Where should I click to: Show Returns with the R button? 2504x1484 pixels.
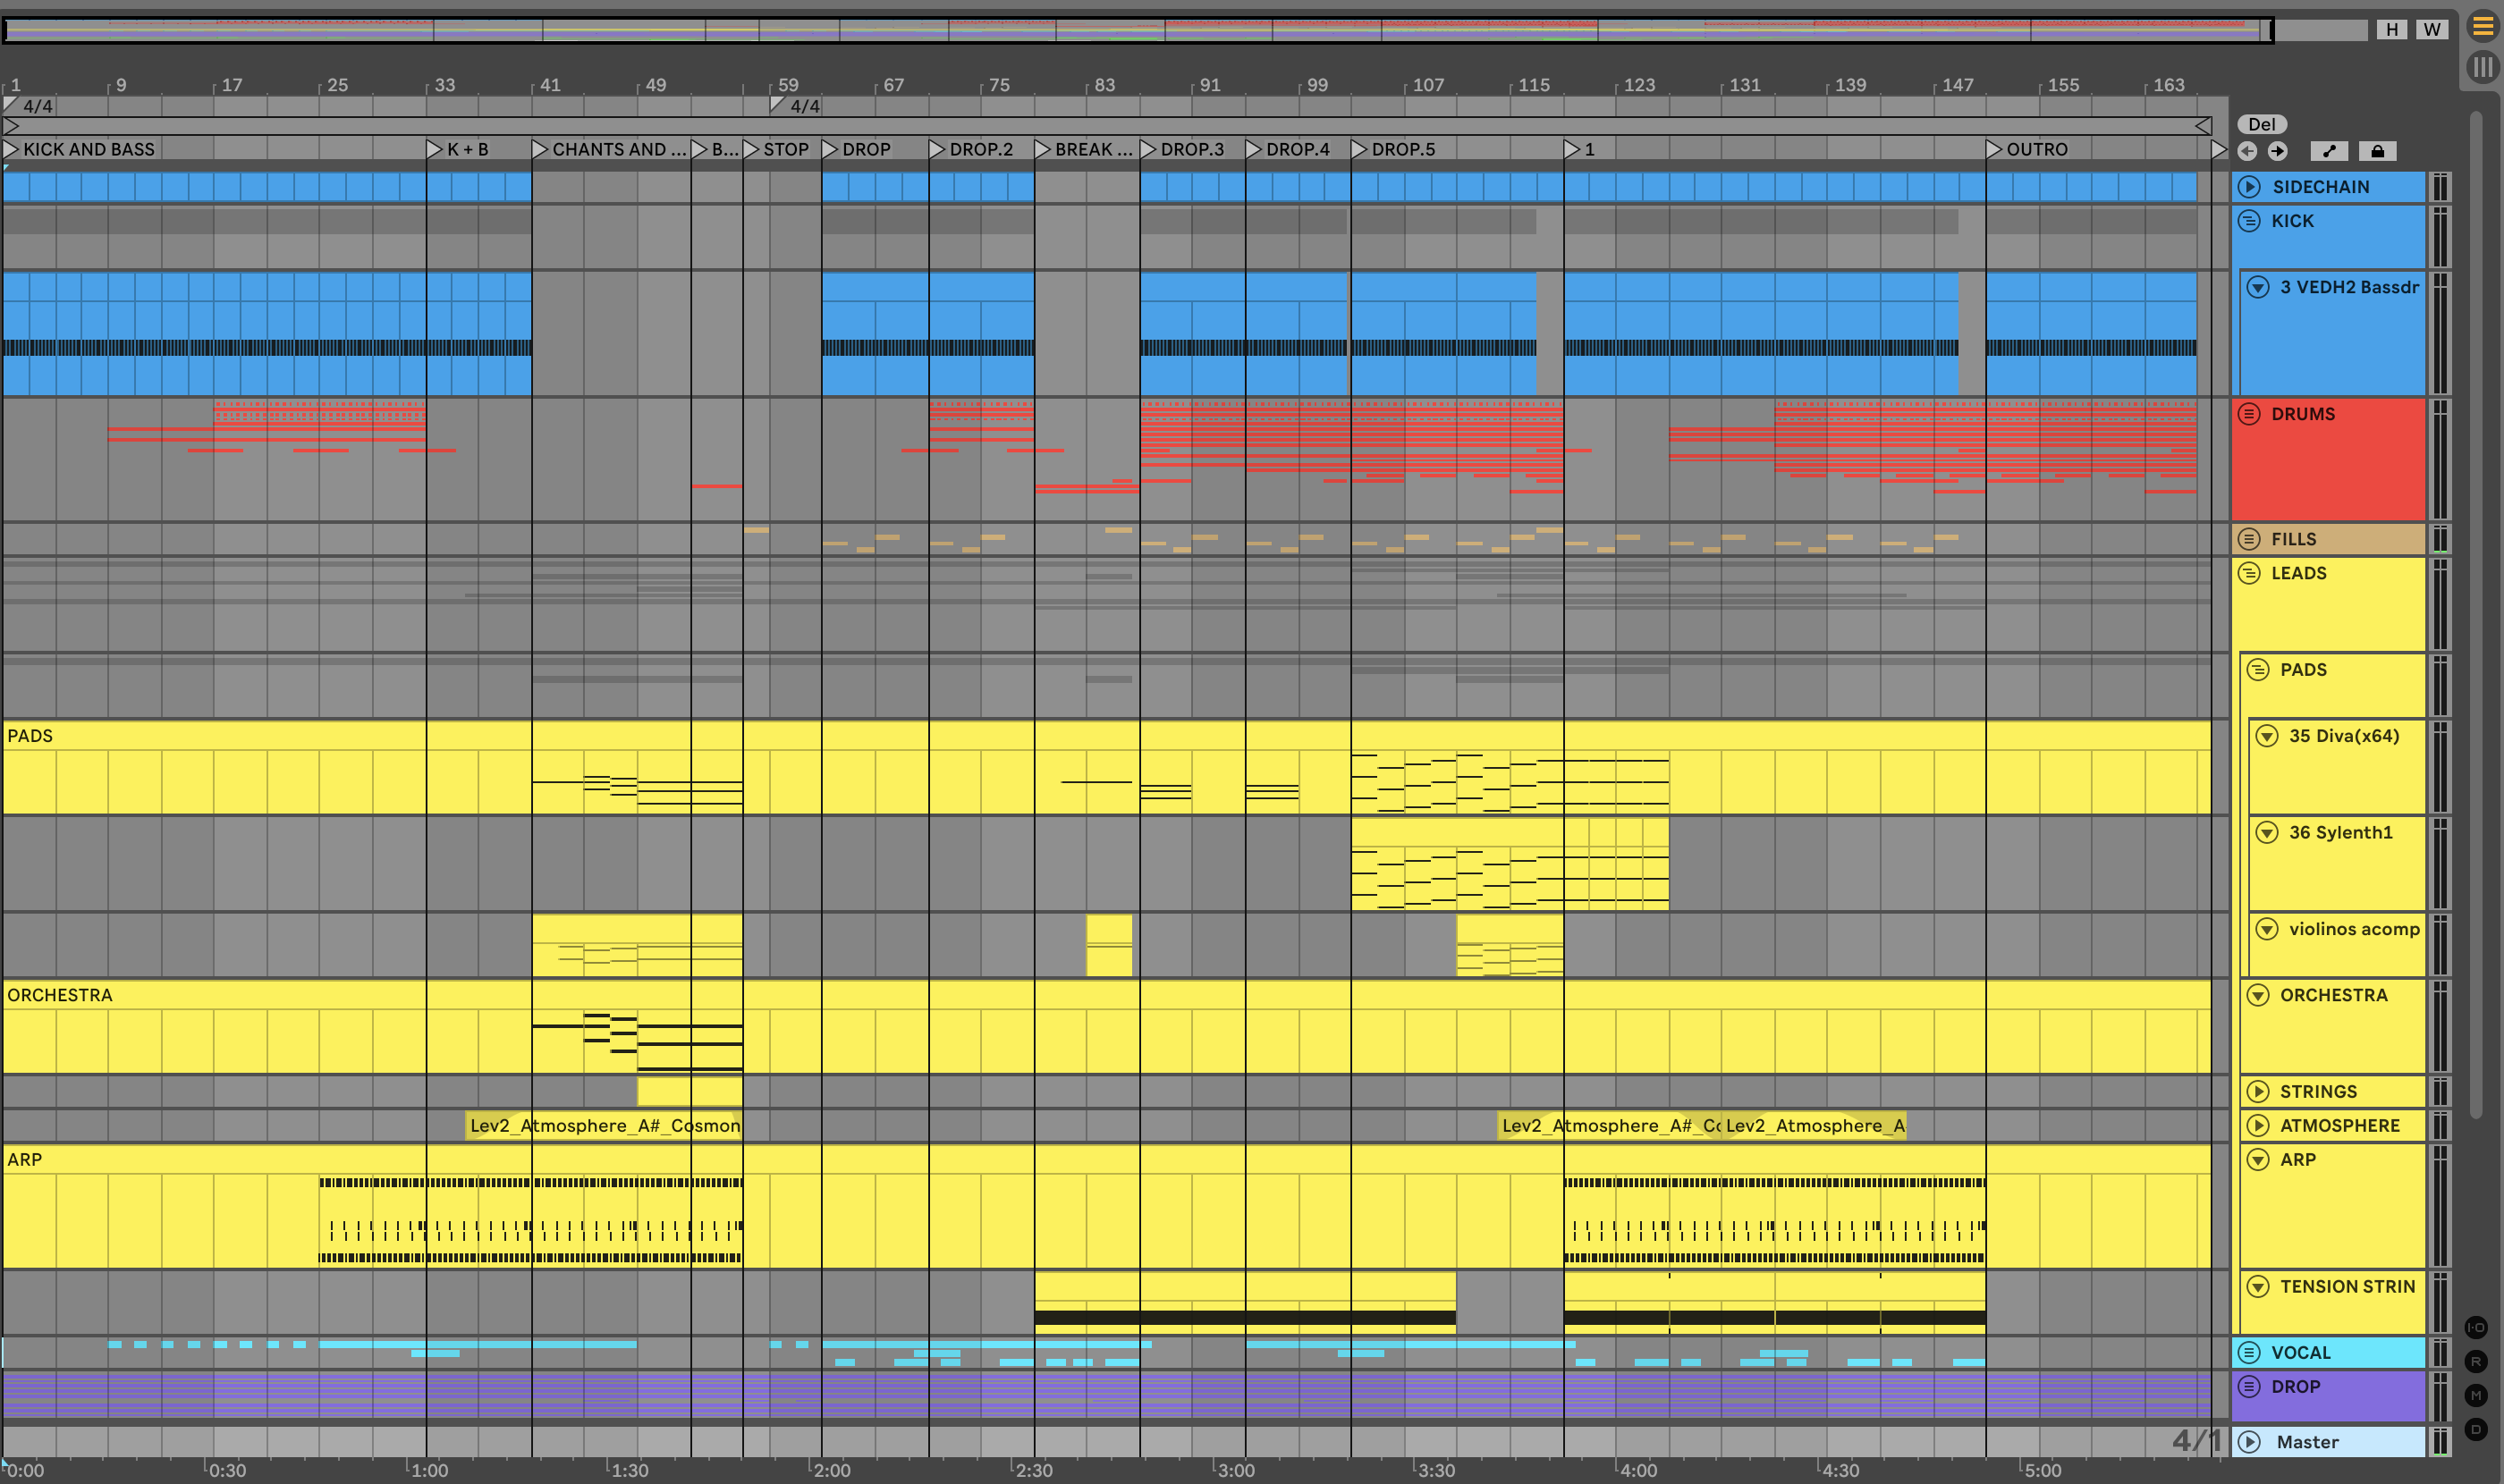[x=2476, y=1362]
